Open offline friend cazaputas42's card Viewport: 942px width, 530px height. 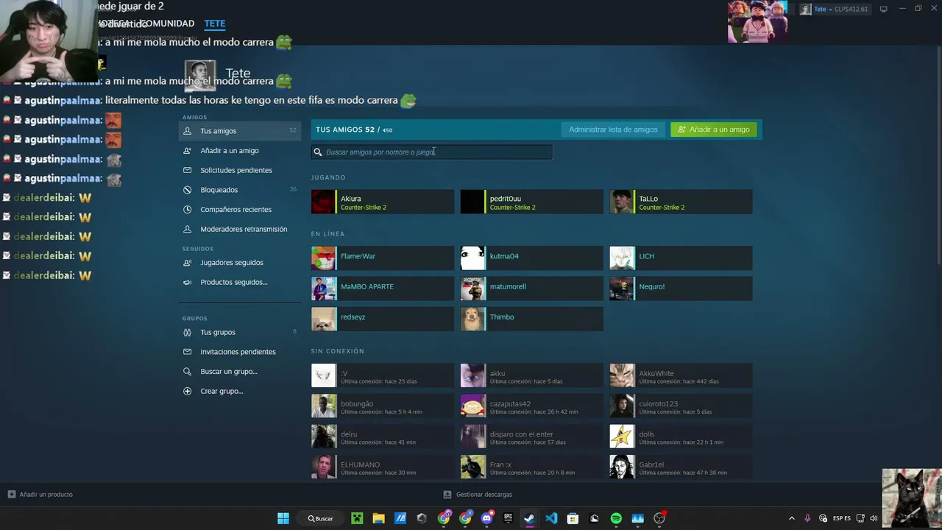point(532,406)
